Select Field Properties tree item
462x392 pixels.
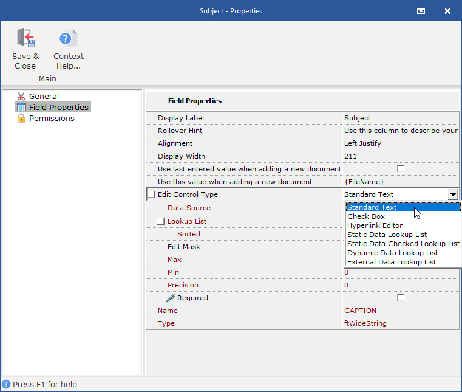[59, 107]
